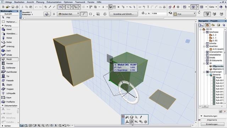Open the Planung menu
This screenshot has width=227, height=128.
pyautogui.click(x=40, y=2)
